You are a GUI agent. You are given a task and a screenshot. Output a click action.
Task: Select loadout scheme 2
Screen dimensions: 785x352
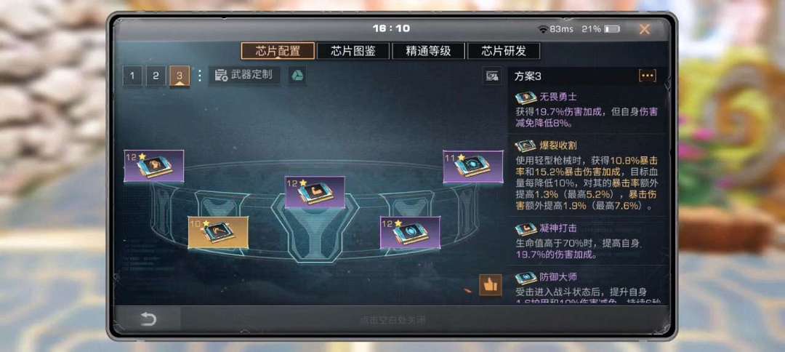pos(156,76)
